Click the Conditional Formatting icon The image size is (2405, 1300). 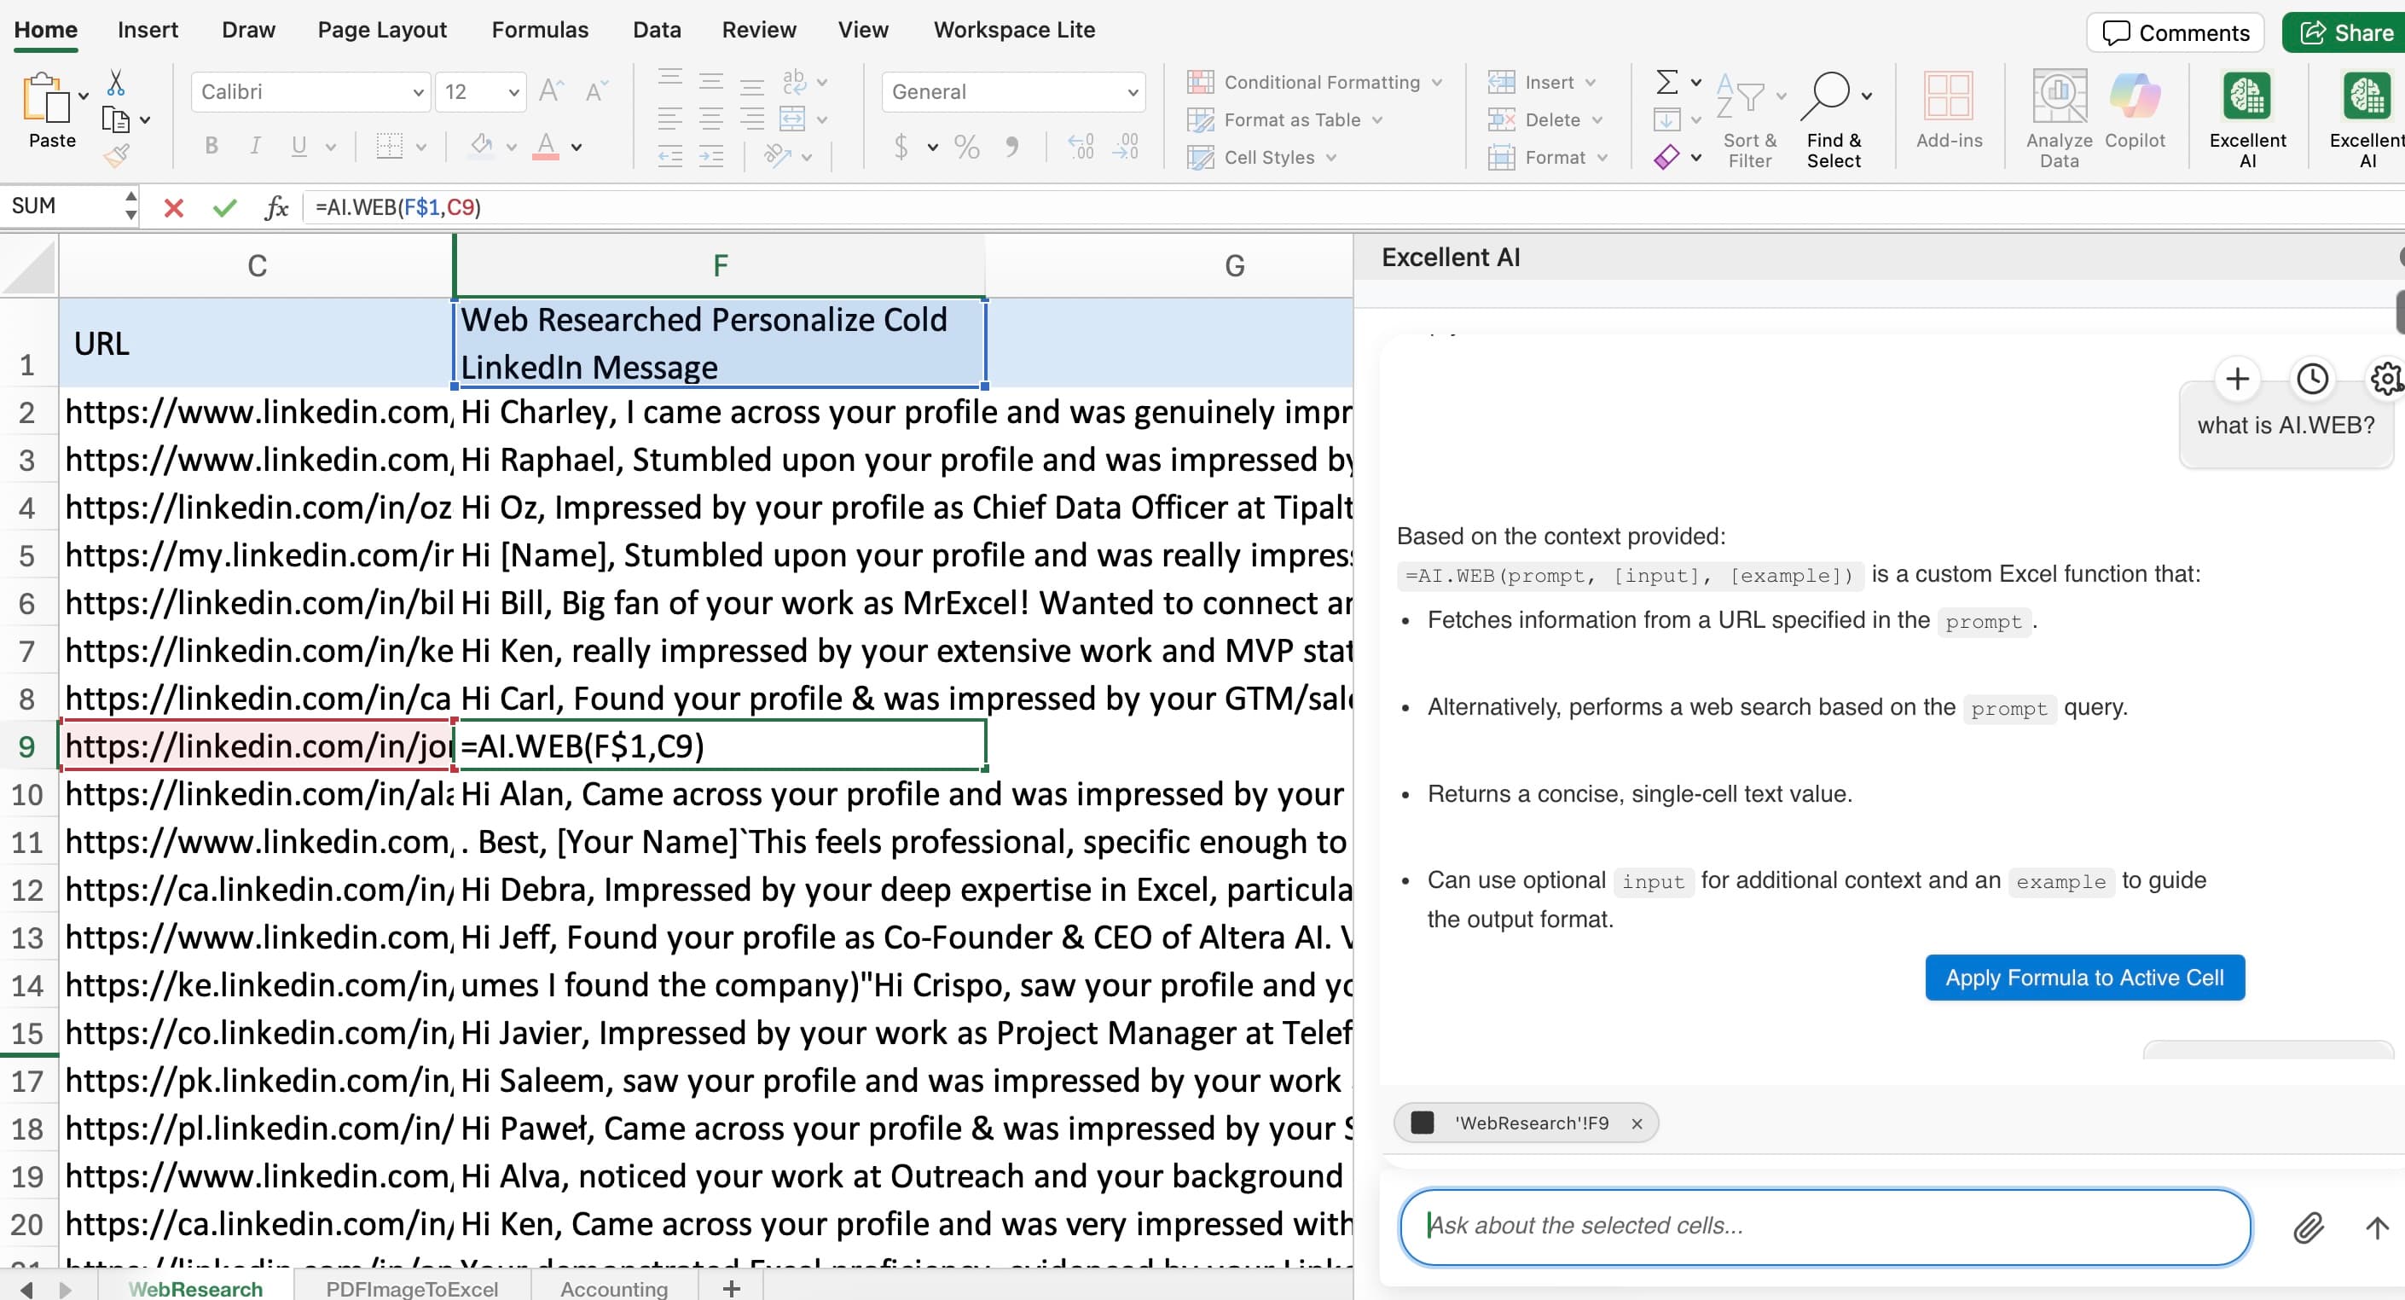tap(1200, 81)
